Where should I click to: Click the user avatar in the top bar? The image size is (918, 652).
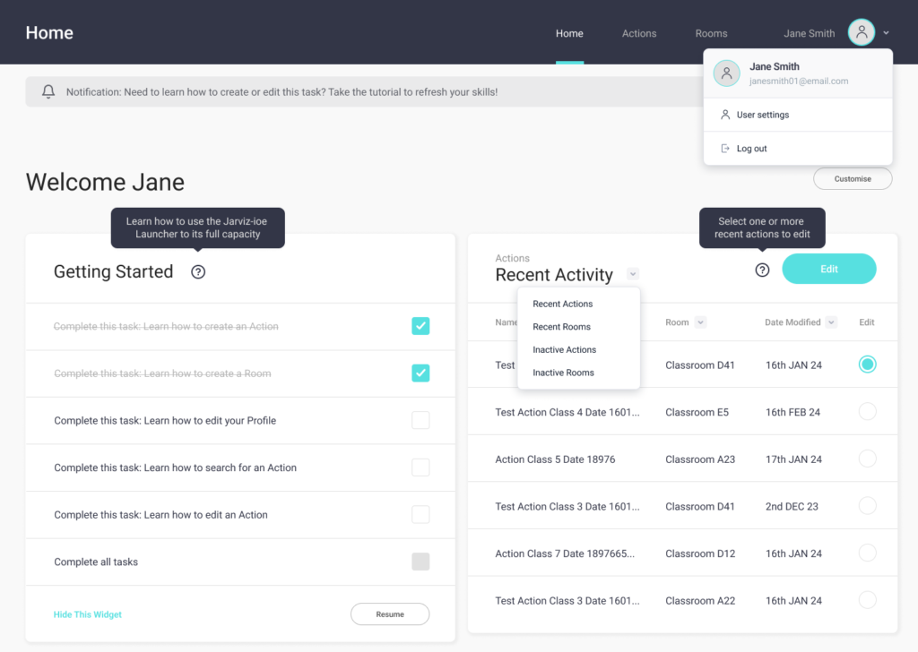click(861, 33)
